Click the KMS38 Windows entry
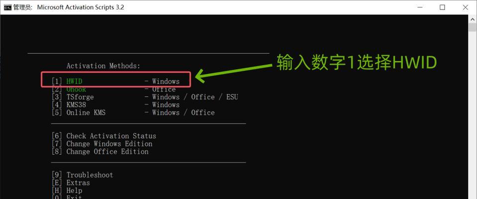 [x=115, y=104]
